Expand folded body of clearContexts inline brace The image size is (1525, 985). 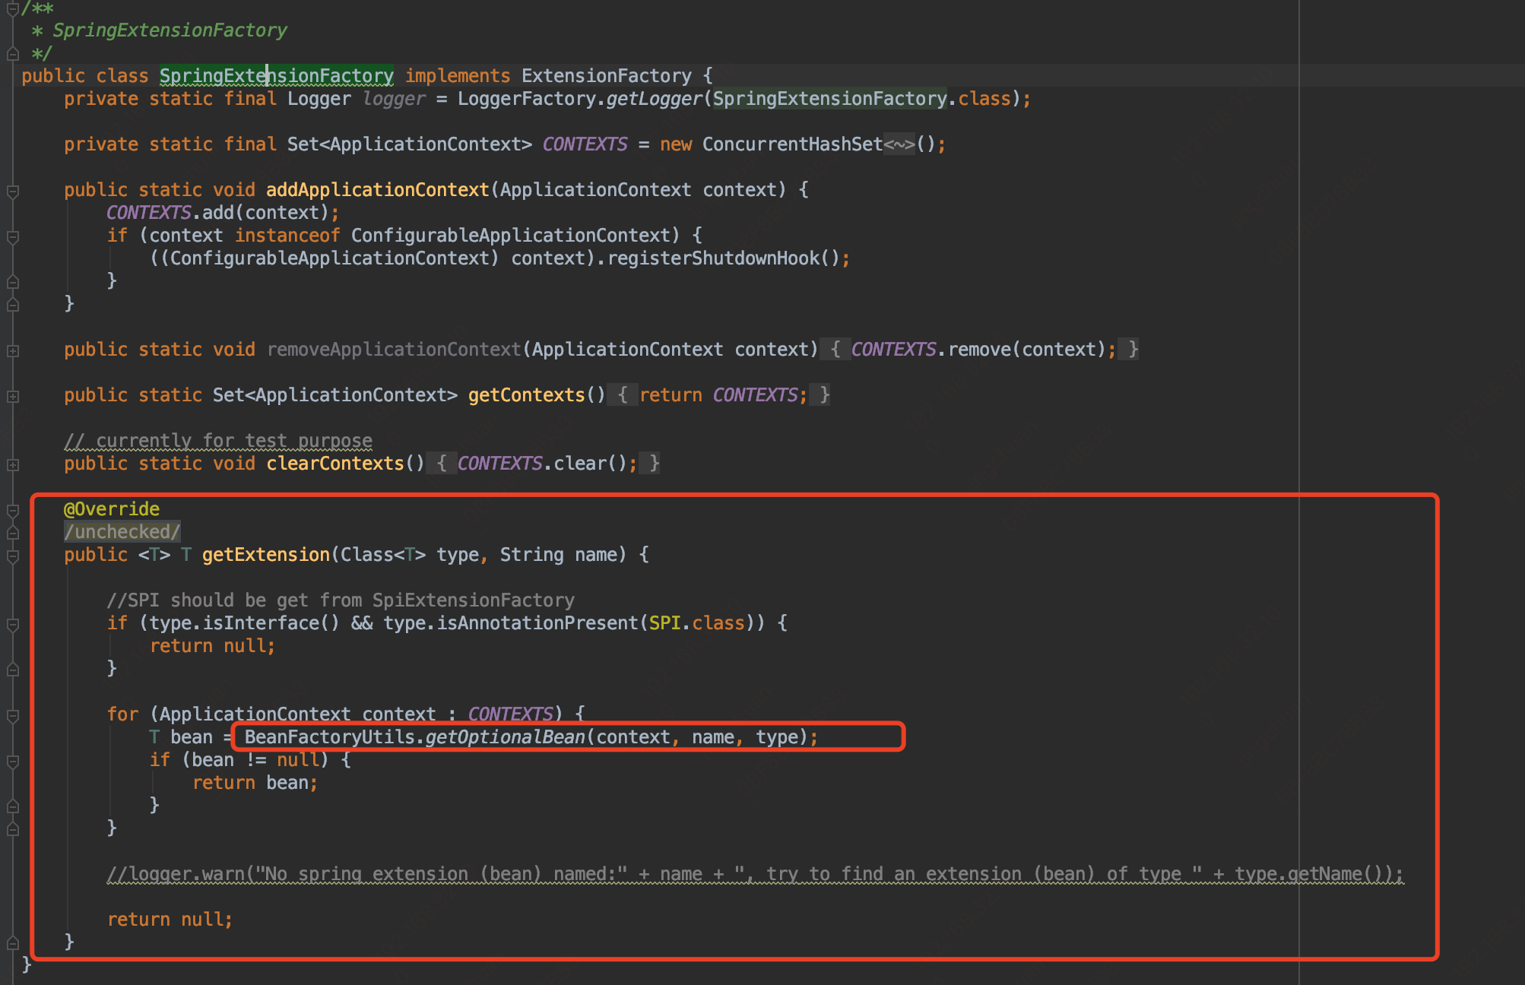442,464
